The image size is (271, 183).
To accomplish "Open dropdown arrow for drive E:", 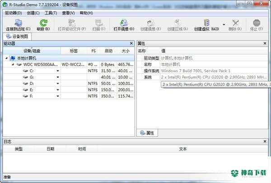I will coord(58,90).
